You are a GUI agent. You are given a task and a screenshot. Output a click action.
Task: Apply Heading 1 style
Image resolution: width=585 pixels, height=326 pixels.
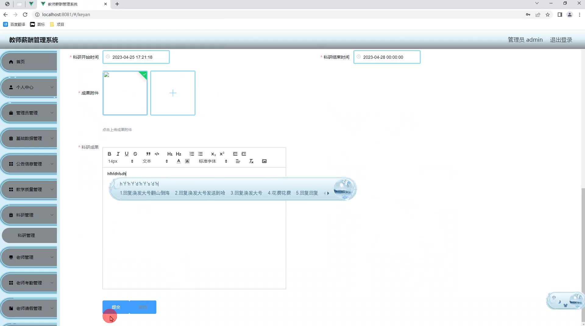(170, 154)
